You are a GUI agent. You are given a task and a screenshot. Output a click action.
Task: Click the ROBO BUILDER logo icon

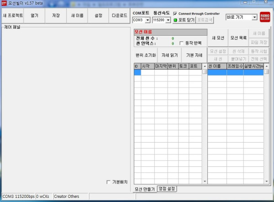click(x=265, y=17)
